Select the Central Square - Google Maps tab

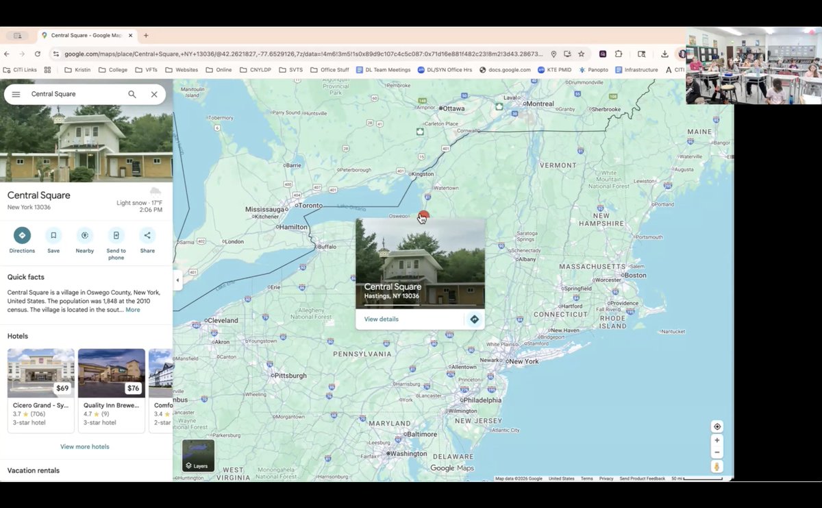[x=86, y=36]
